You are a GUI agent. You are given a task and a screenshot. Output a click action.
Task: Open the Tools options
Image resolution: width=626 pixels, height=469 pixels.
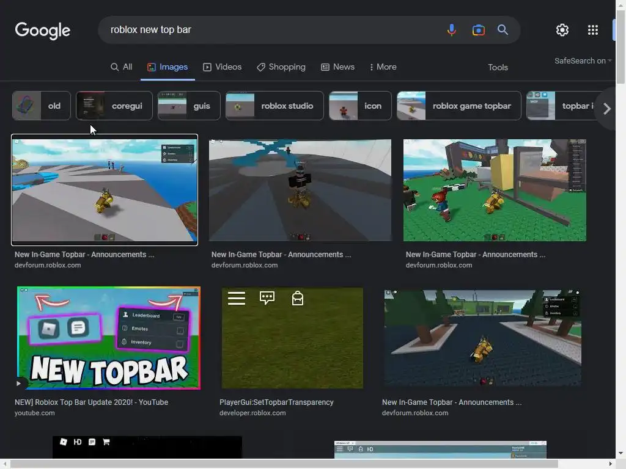(x=498, y=67)
